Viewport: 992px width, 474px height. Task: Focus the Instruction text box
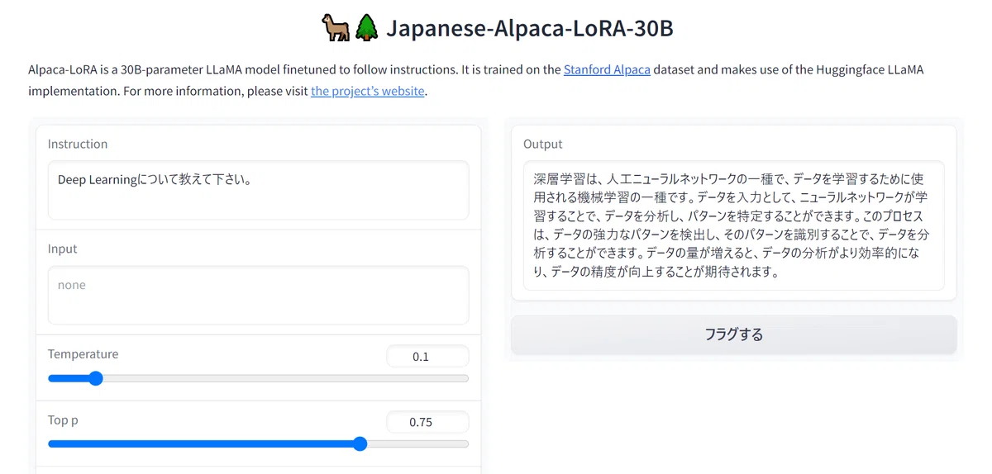coord(258,190)
